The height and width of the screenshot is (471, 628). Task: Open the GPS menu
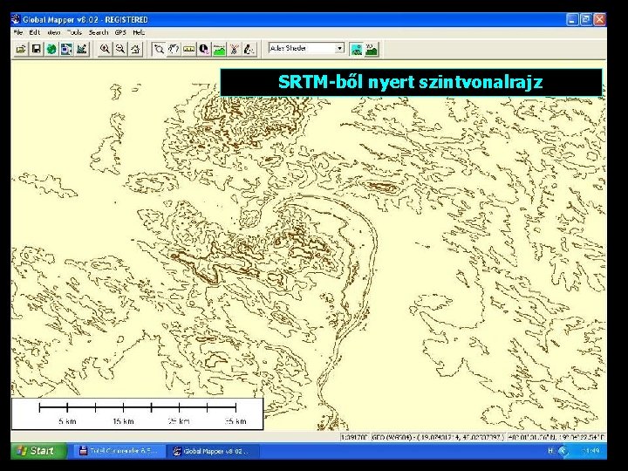tap(120, 32)
